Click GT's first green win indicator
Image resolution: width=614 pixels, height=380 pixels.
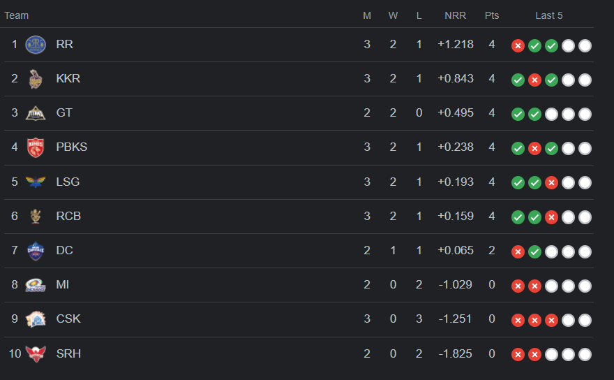[518, 114]
